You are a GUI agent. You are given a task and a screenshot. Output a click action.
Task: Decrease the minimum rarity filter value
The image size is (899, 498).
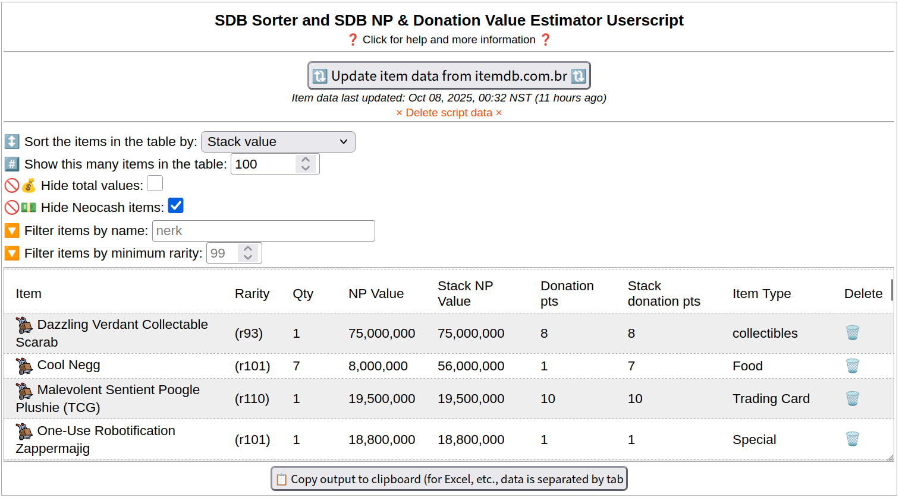(249, 258)
